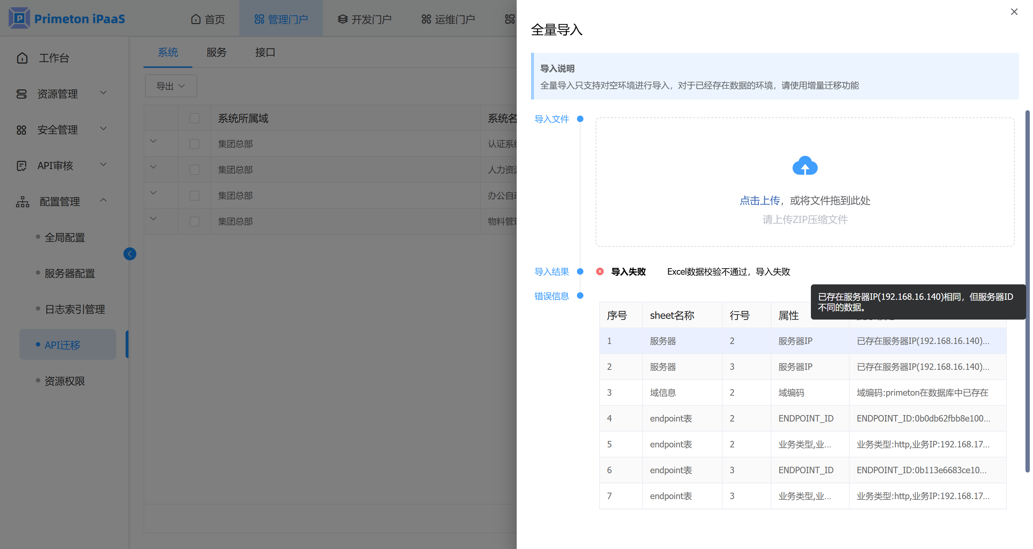Screen dimensions: 1033x549
Task: Open the 导出 dropdown button
Action: 171,86
